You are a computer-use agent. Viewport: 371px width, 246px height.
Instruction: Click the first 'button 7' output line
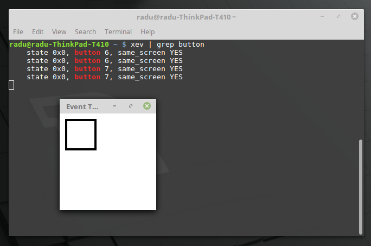(x=105, y=69)
